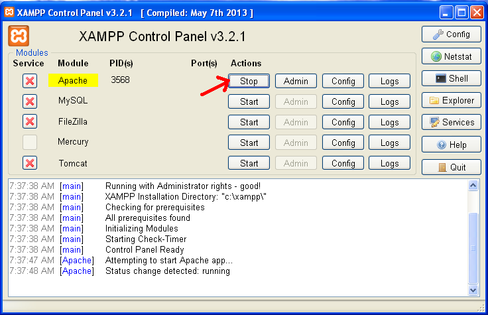This screenshot has height=315, width=488.
Task: Open the Services button
Action: (452, 122)
